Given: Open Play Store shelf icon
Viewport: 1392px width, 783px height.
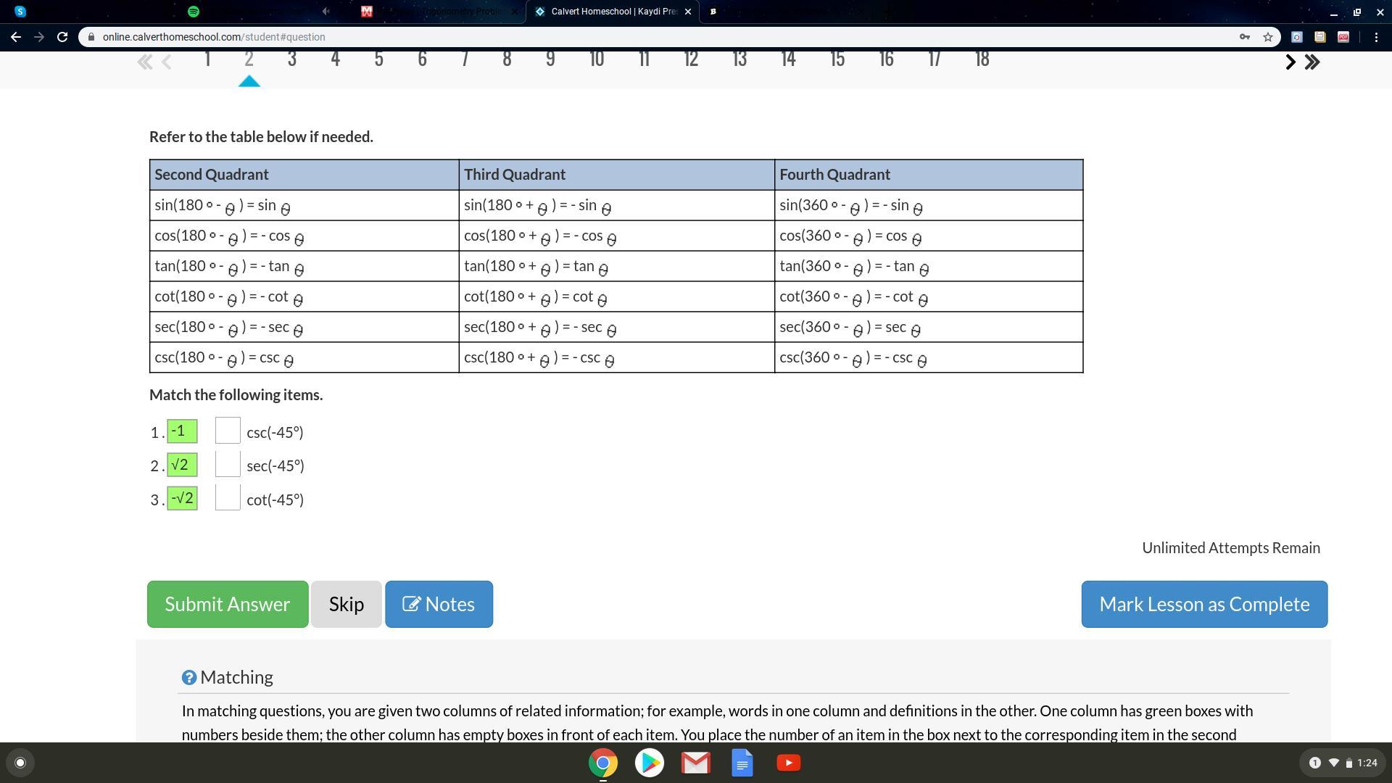Looking at the screenshot, I should [x=649, y=763].
